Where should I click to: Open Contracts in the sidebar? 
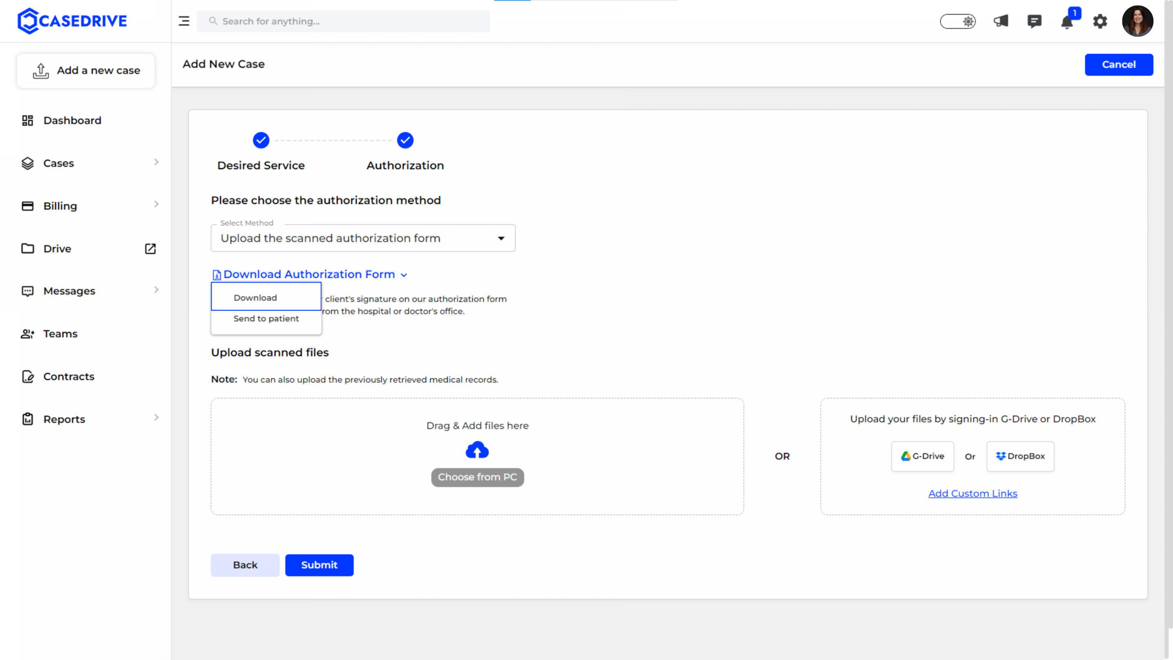tap(69, 377)
